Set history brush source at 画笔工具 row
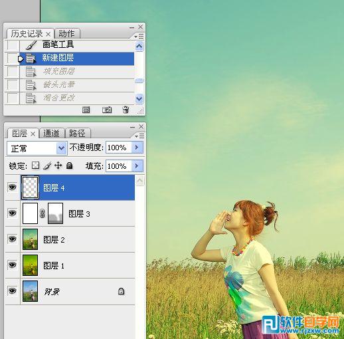344x339 pixels. pos(13,45)
